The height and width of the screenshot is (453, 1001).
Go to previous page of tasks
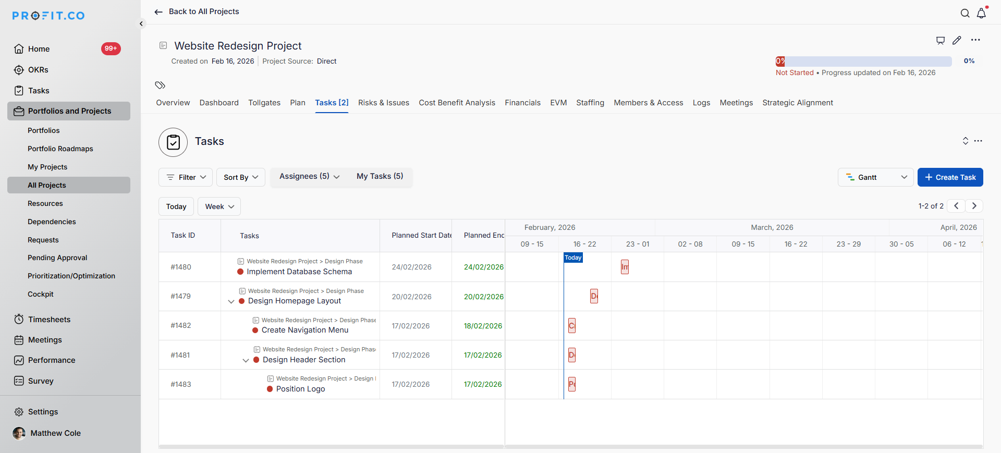(956, 206)
